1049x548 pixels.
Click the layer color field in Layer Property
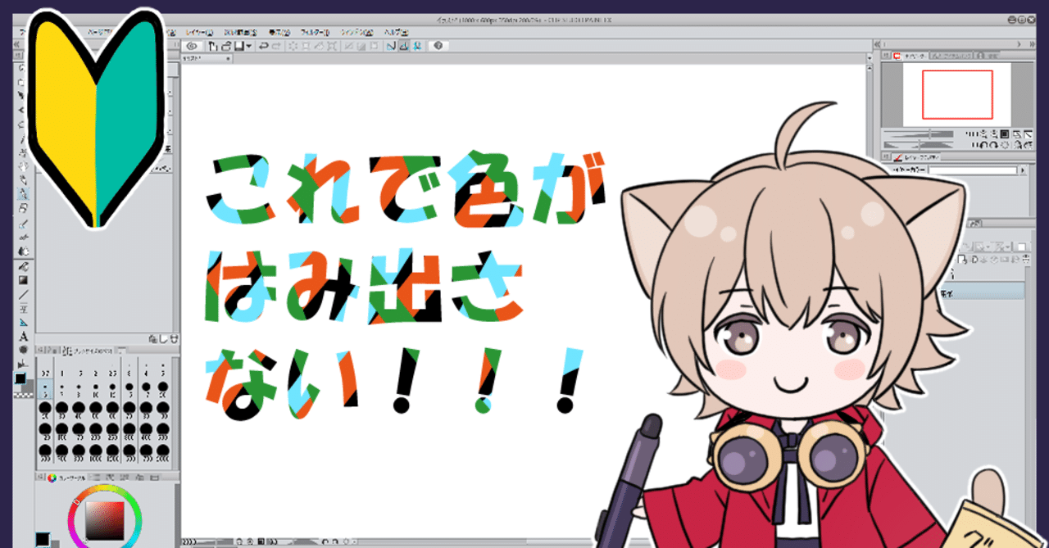(x=974, y=170)
